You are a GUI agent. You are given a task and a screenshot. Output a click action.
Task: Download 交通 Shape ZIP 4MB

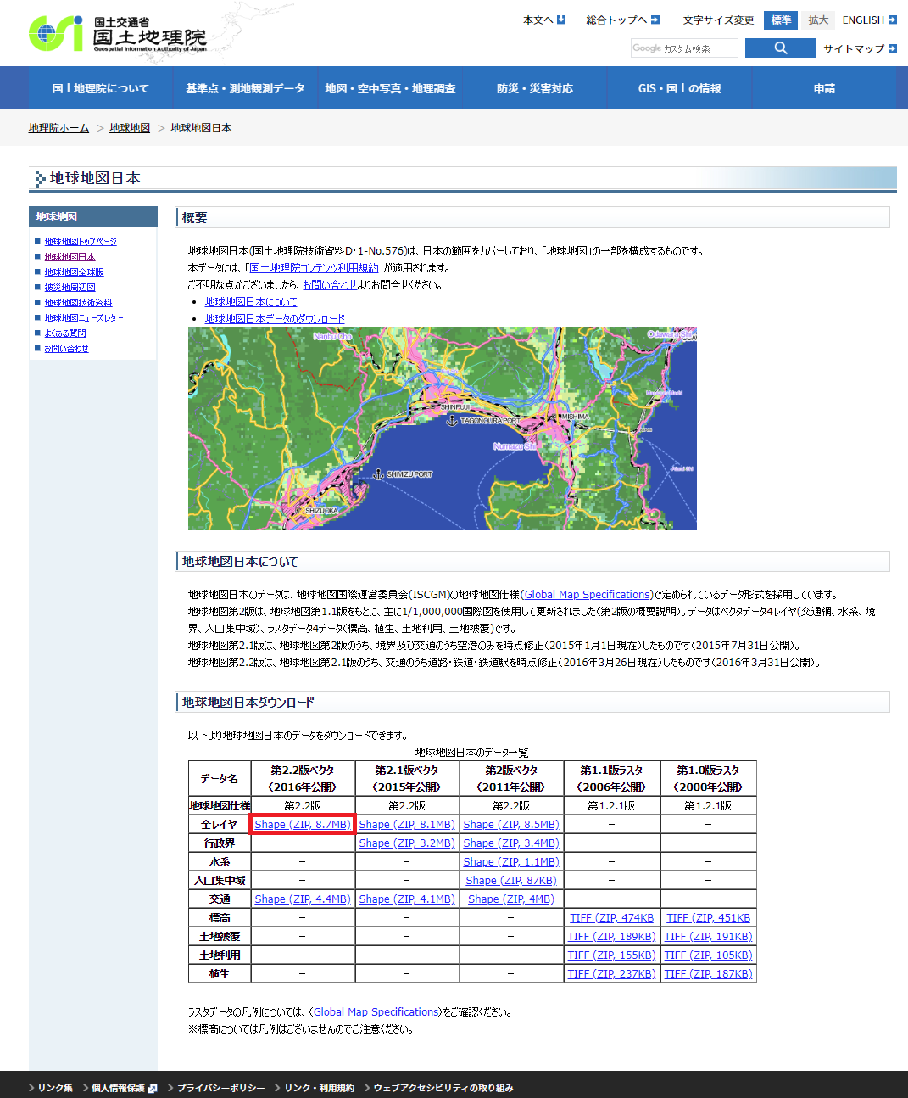click(x=510, y=899)
